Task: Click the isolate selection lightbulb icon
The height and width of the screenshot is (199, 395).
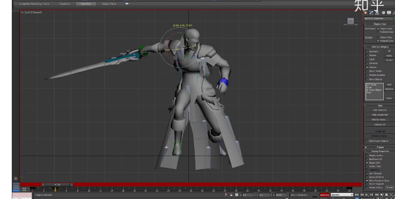Action: coord(226,195)
